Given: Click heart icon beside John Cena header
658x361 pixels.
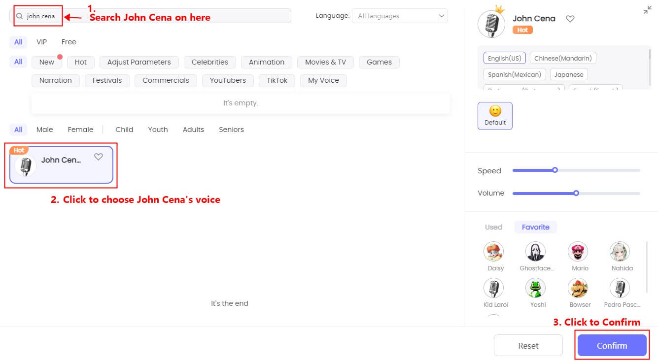Looking at the screenshot, I should (x=570, y=19).
